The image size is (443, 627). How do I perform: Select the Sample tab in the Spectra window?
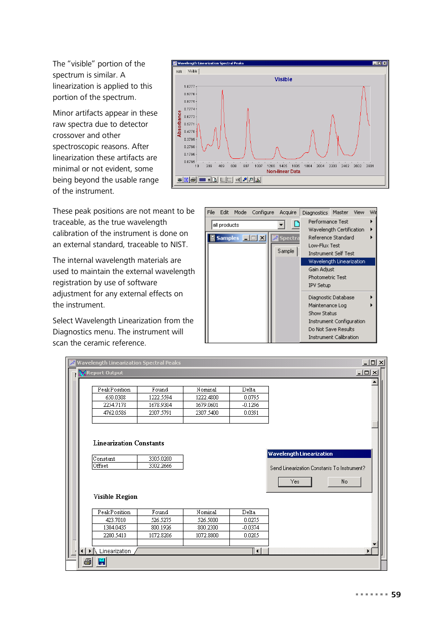(286, 251)
